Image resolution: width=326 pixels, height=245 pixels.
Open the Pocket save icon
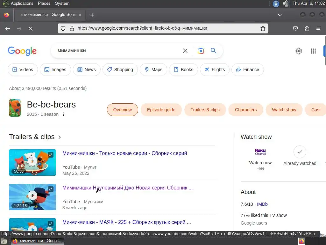tap(295, 28)
